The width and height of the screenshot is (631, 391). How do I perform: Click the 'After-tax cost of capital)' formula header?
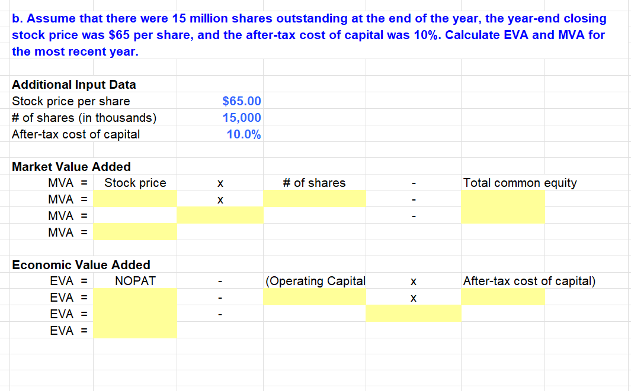click(529, 281)
